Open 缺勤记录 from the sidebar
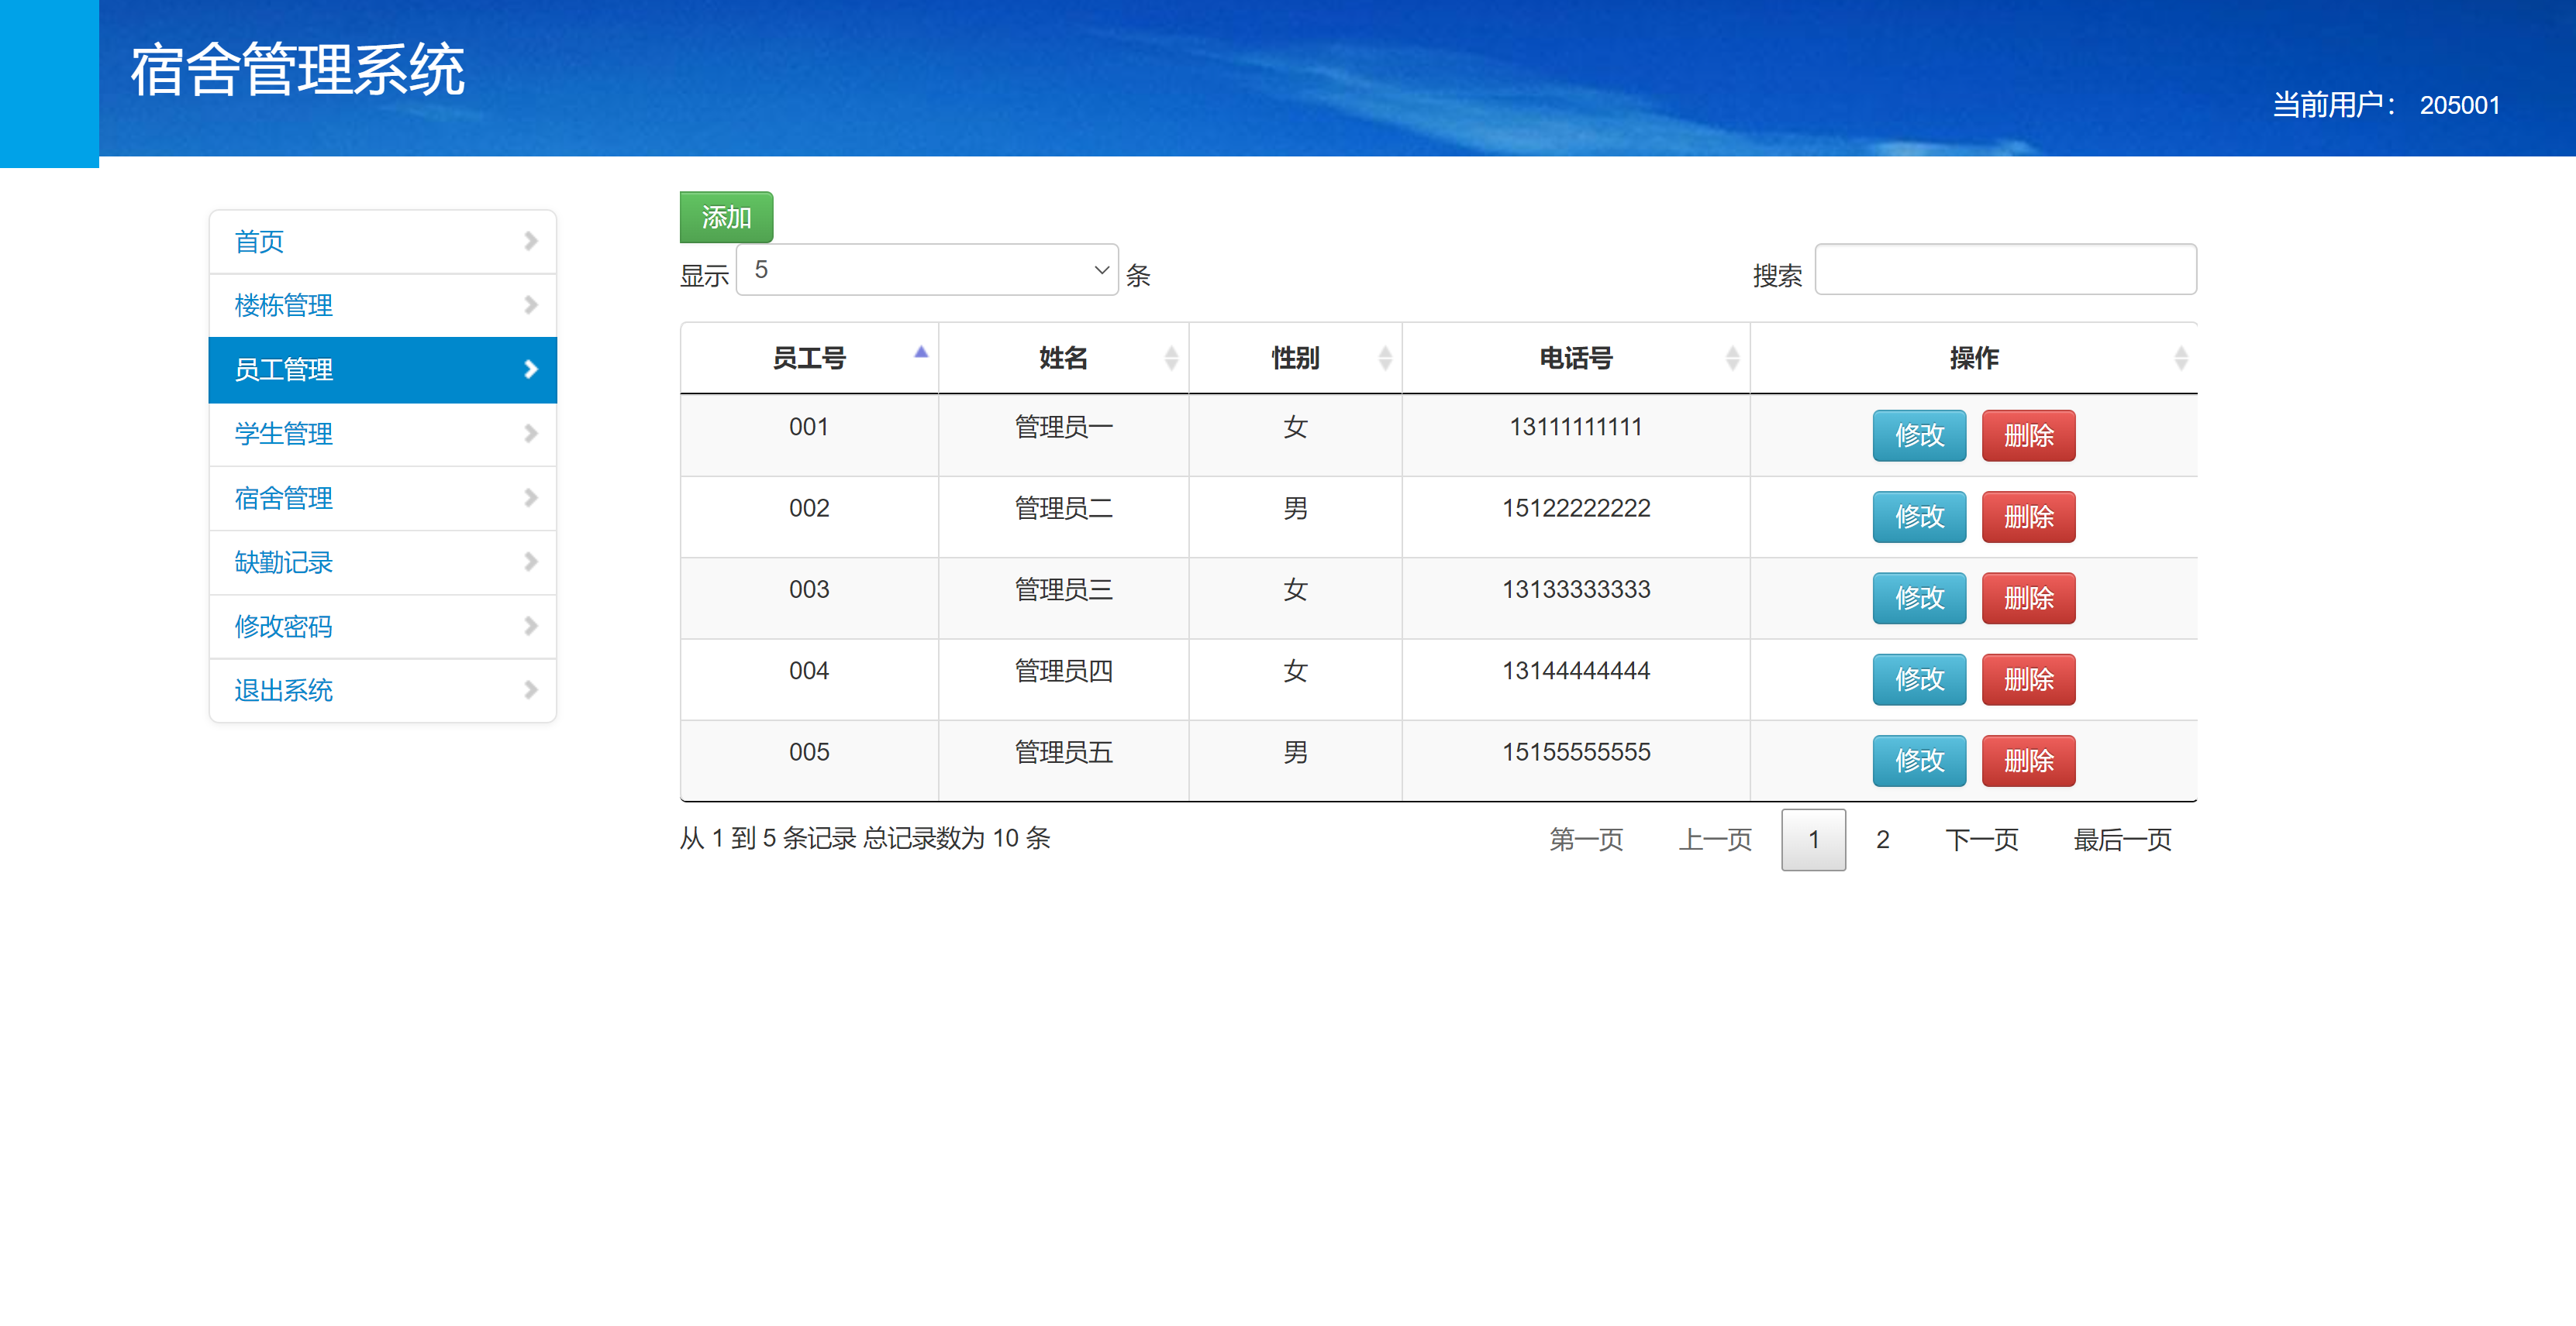Screen dimensions: 2576x1326 click(x=284, y=562)
